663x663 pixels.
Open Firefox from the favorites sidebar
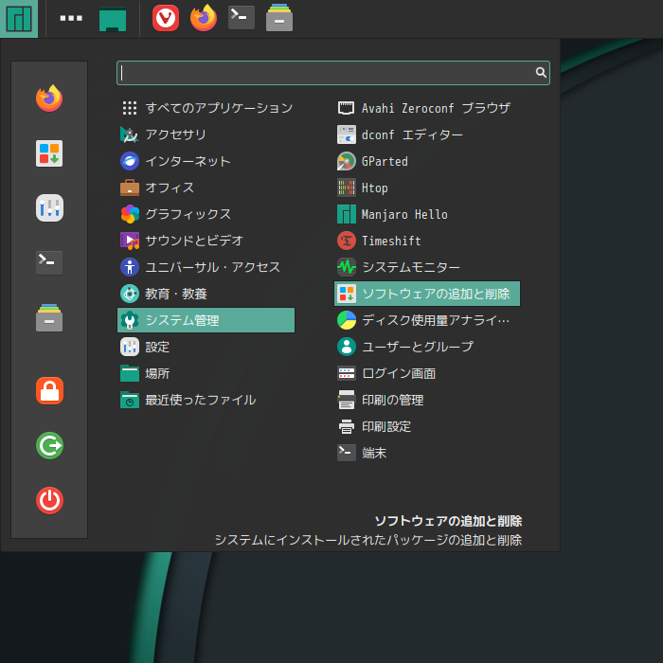[49, 99]
